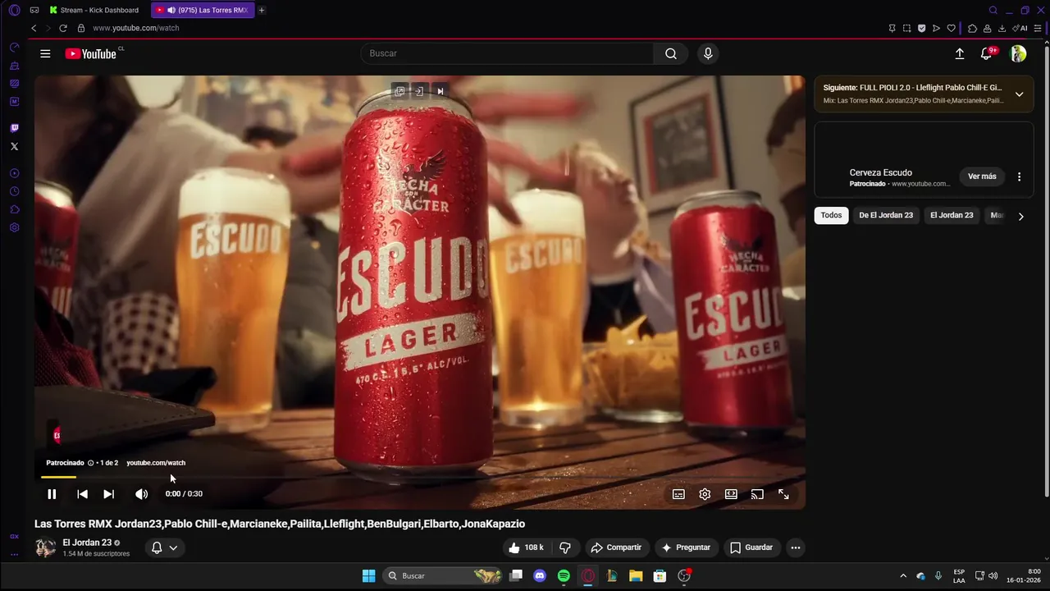Go to the YouTube home logo
This screenshot has height=591, width=1050.
pos(91,53)
